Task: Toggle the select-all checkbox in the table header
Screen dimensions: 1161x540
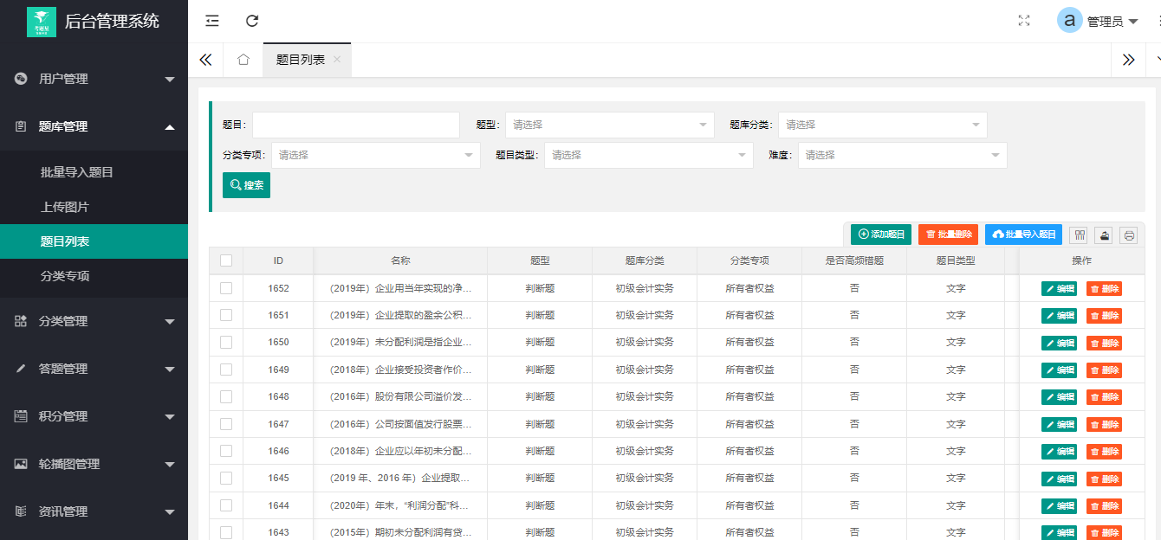Action: tap(226, 260)
